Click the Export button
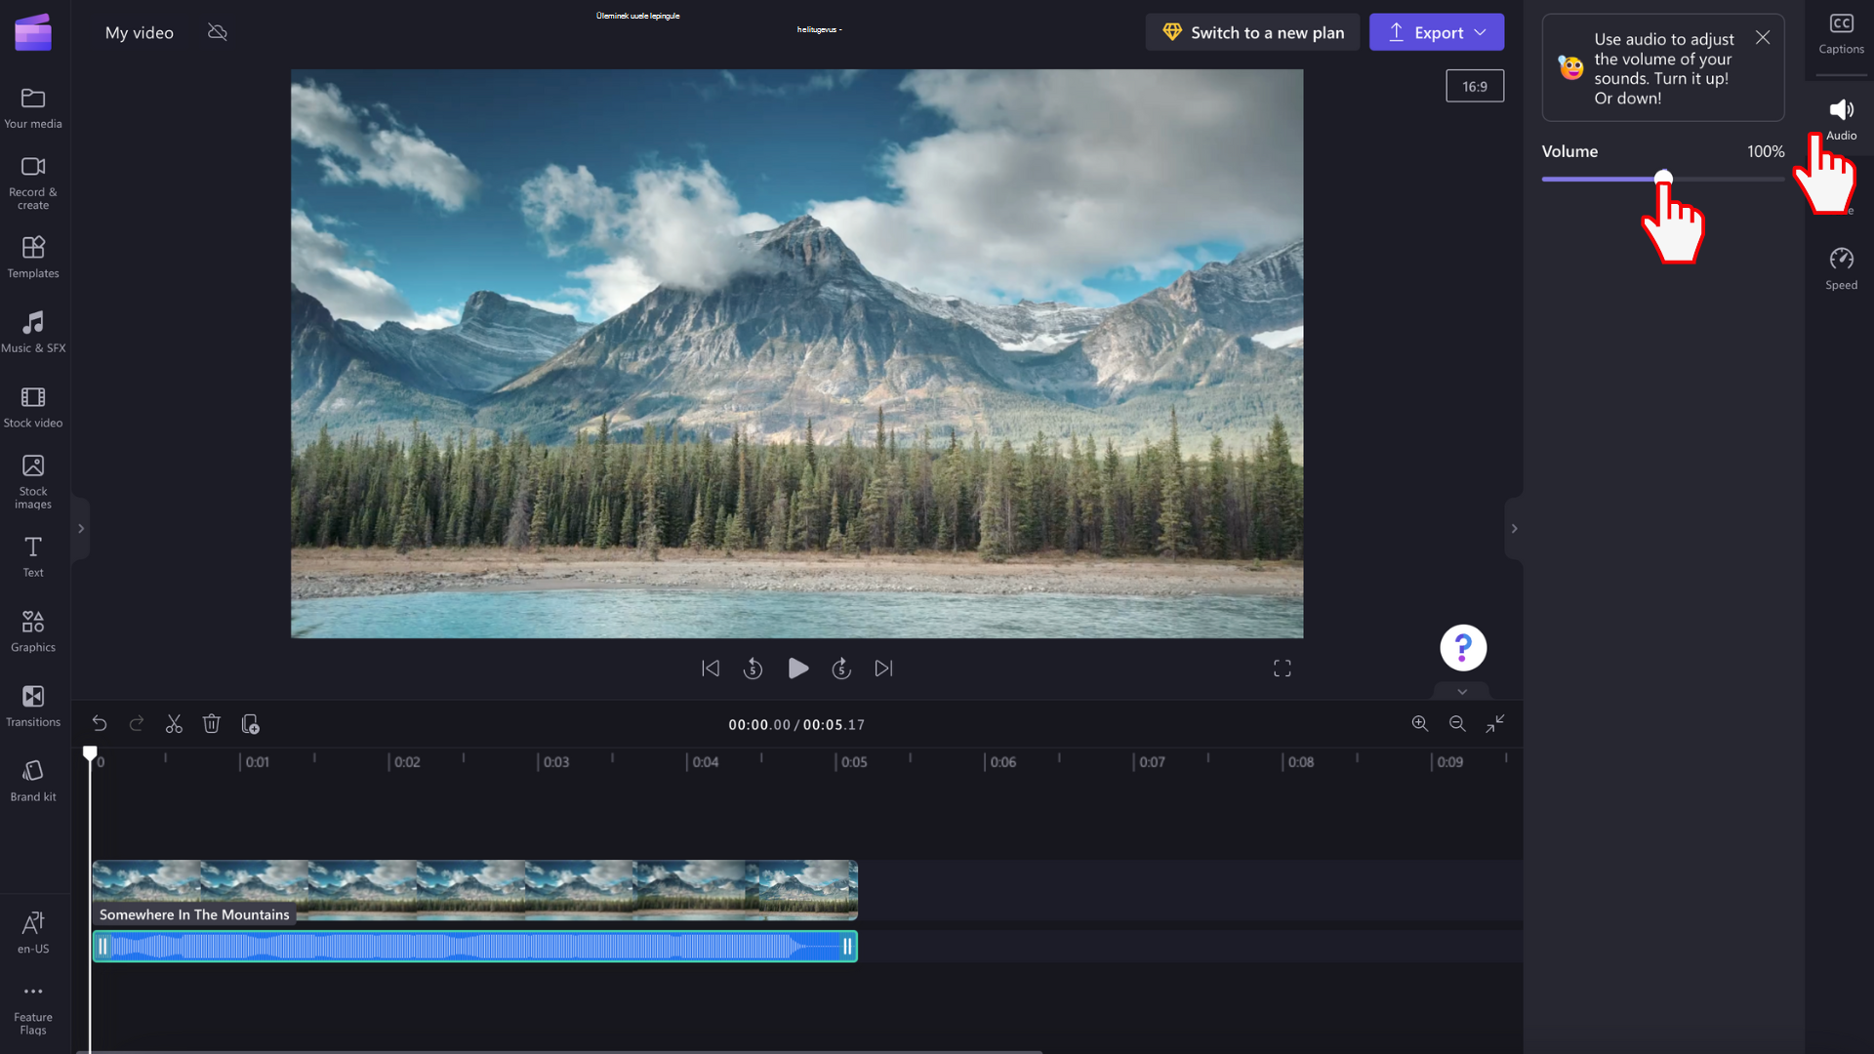Viewport: 1874px width, 1054px height. tap(1435, 32)
